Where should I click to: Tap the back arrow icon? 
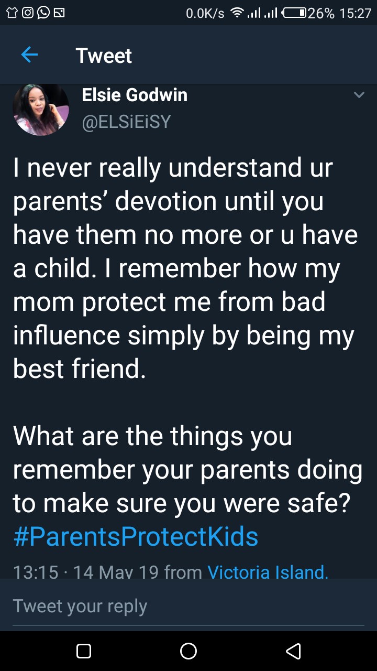pos(29,55)
